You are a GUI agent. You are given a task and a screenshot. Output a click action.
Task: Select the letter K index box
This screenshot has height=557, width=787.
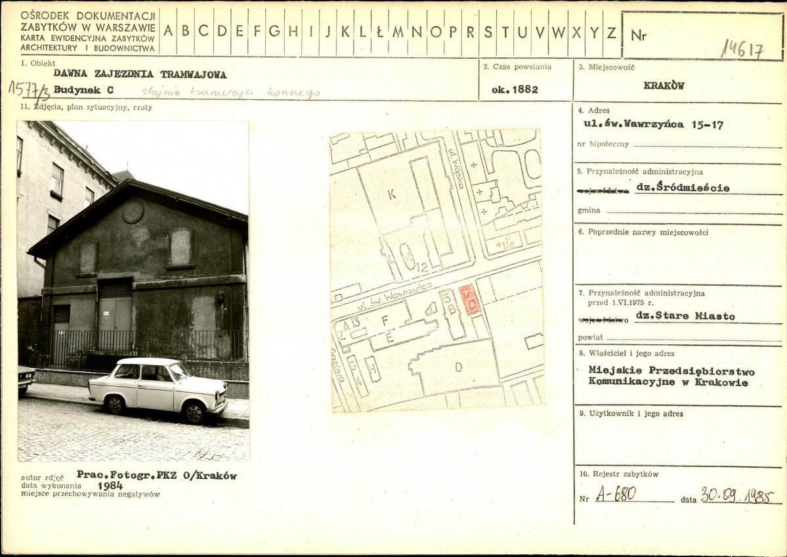[x=345, y=32]
